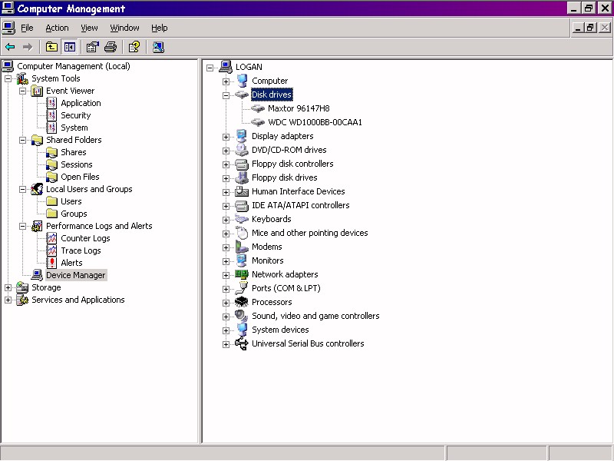
Task: Click the Processors chip icon
Action: (242, 302)
